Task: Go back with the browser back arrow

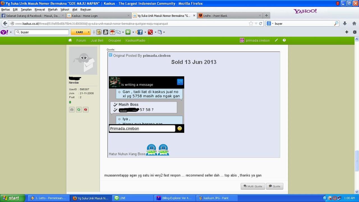Action: 5,24
